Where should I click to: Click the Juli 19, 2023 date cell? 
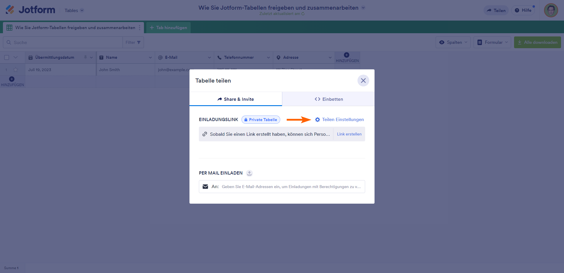pyautogui.click(x=61, y=70)
